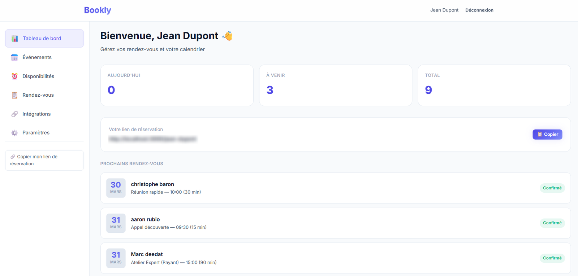The height and width of the screenshot is (276, 578).
Task: Open the Intégrations page
Action: 44,114
